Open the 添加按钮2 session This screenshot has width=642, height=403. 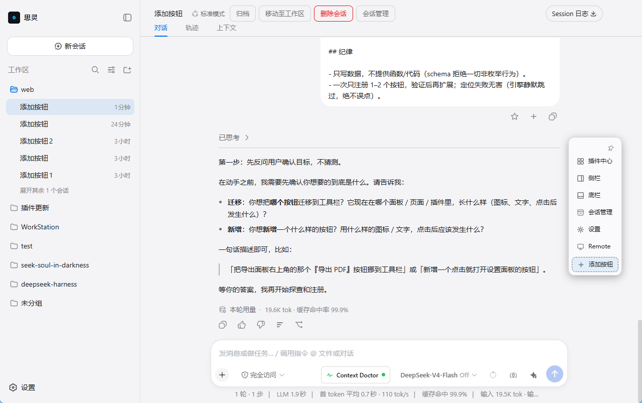(70, 141)
